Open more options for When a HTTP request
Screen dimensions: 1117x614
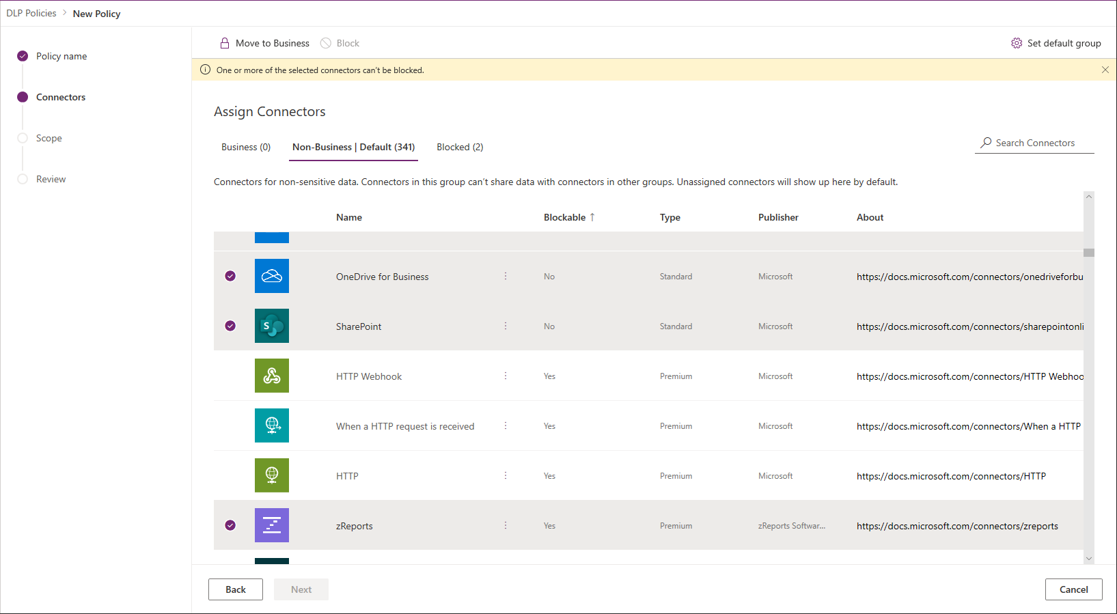tap(506, 425)
